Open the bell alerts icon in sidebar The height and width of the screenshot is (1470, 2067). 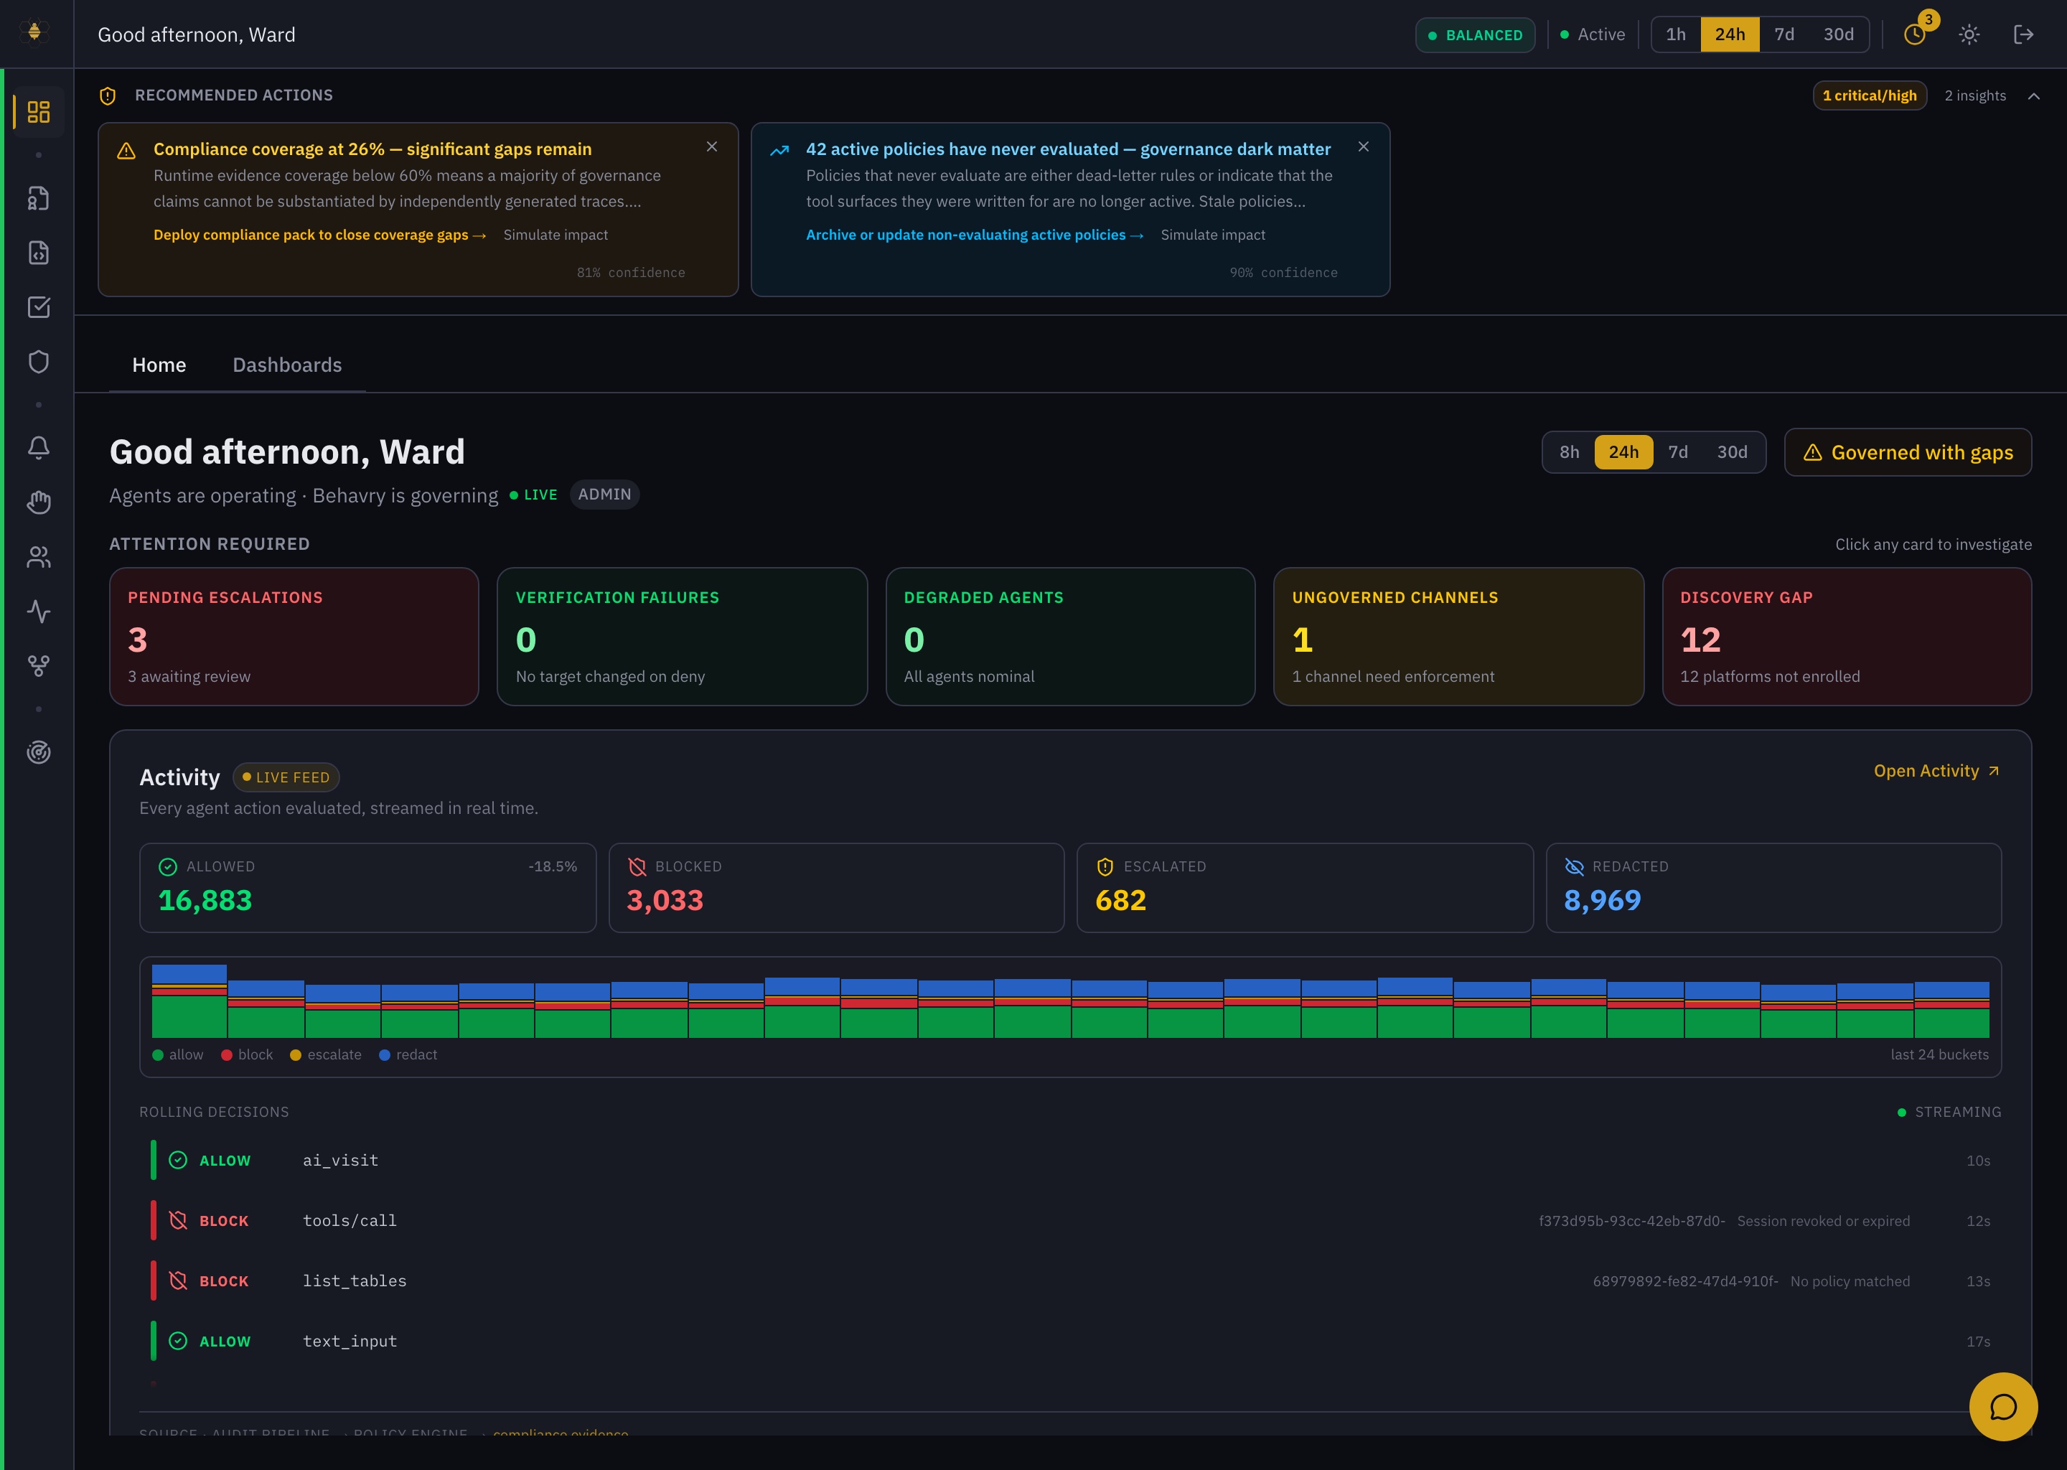click(38, 447)
